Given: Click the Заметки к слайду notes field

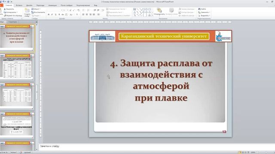Looking at the screenshot, I should coord(156,147).
